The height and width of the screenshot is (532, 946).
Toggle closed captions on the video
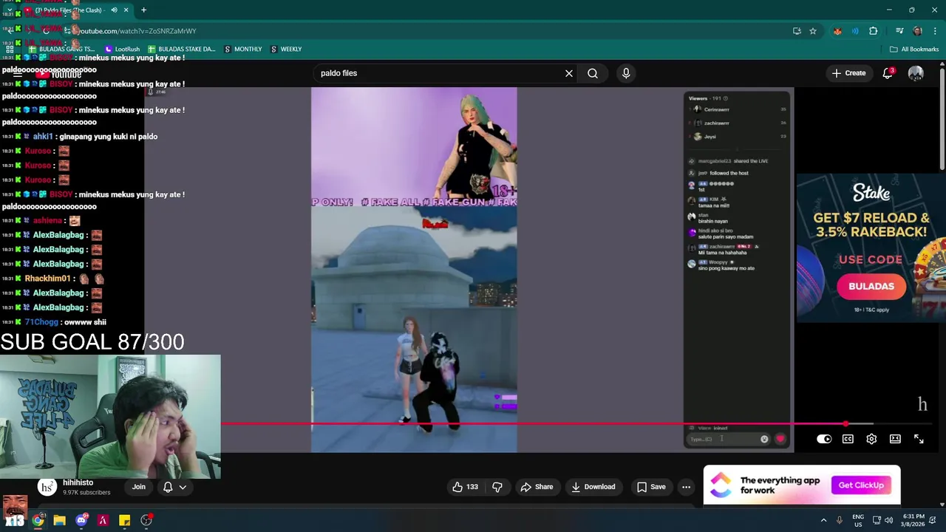[848, 439]
